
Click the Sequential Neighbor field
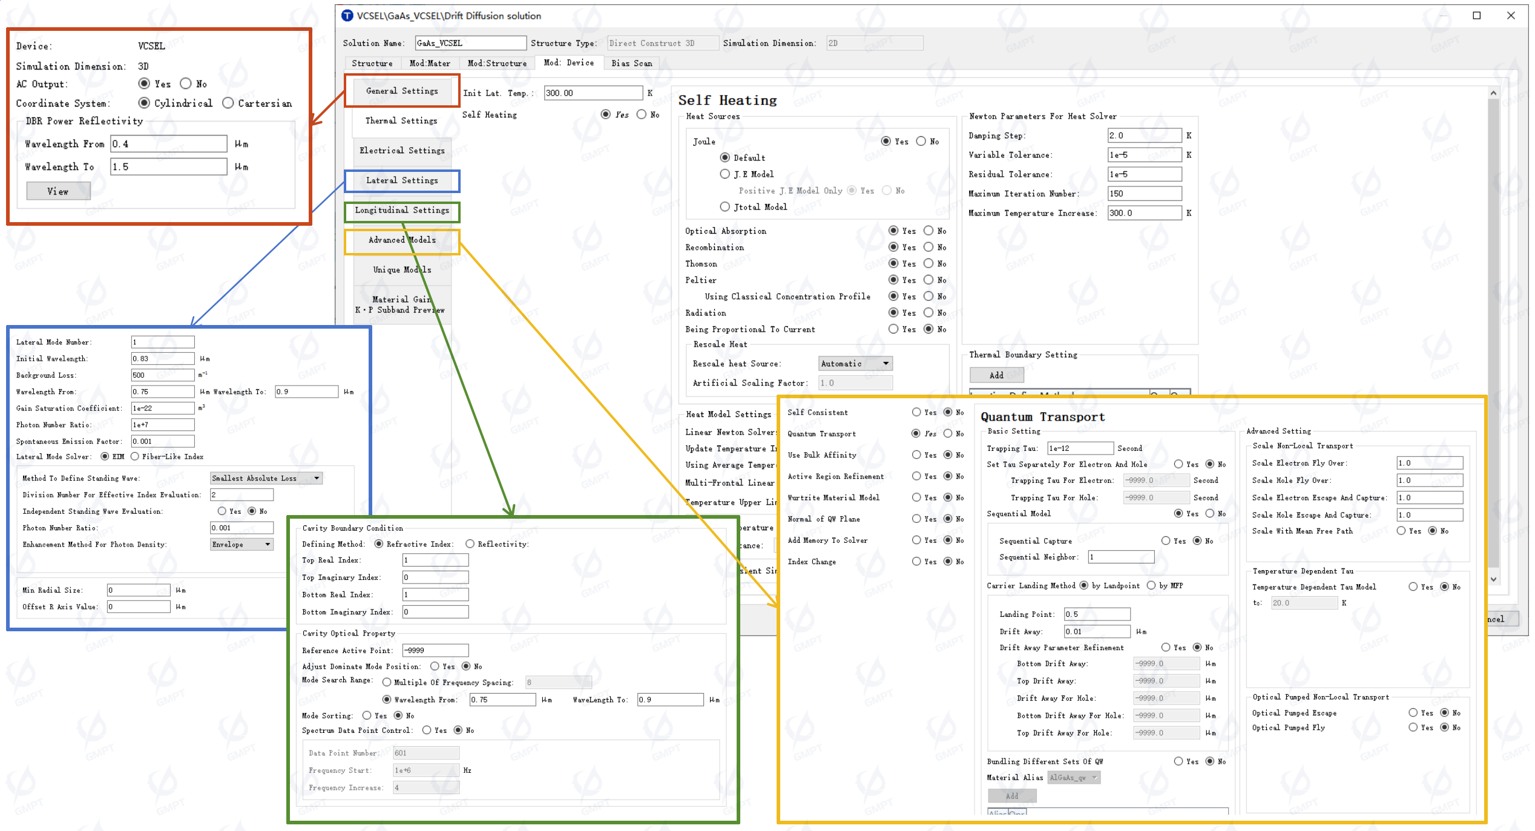pyautogui.click(x=1121, y=557)
